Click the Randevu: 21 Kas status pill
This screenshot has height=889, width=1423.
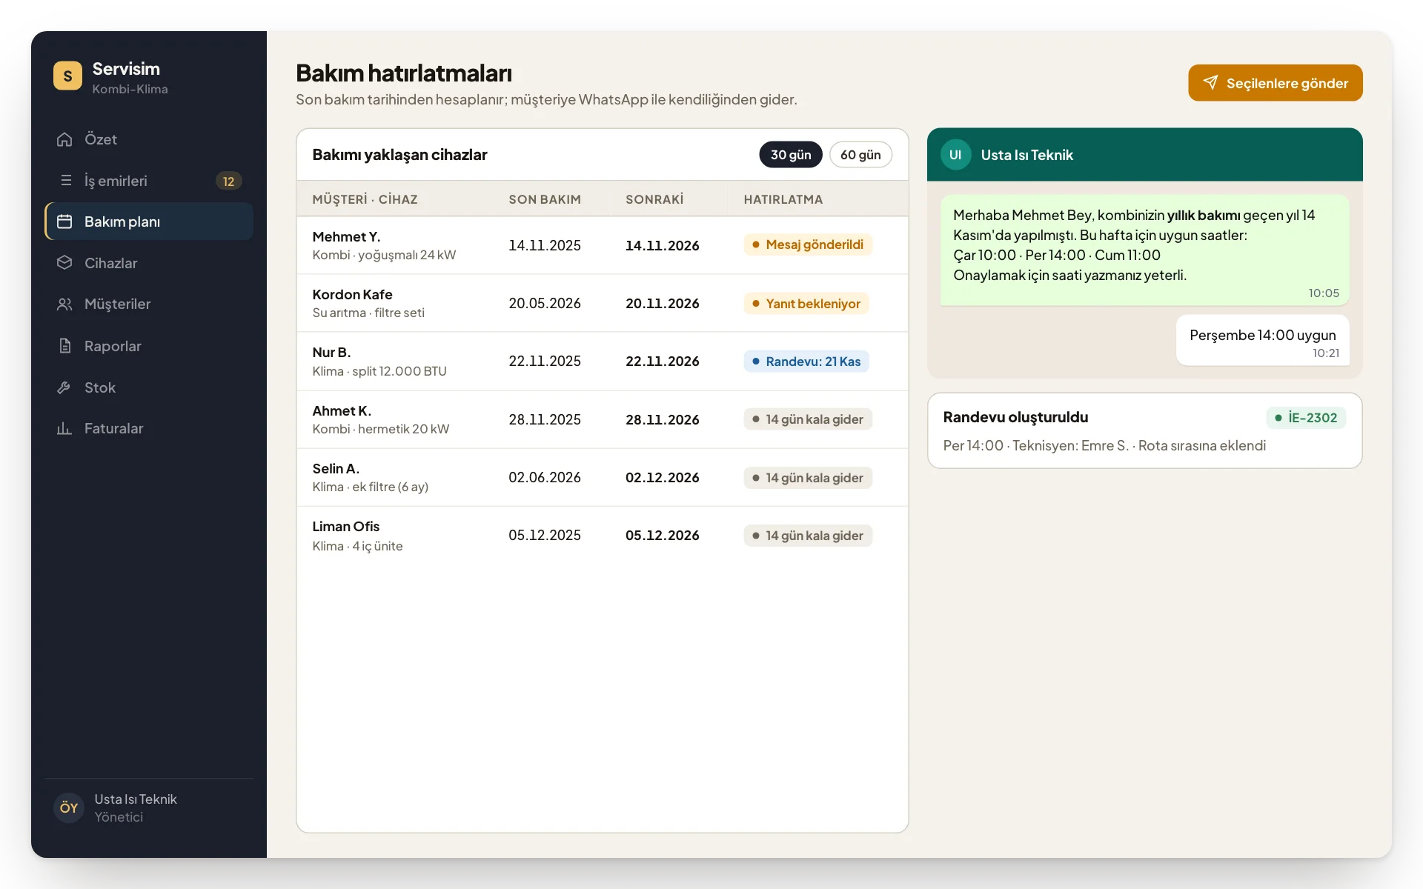[x=806, y=362]
